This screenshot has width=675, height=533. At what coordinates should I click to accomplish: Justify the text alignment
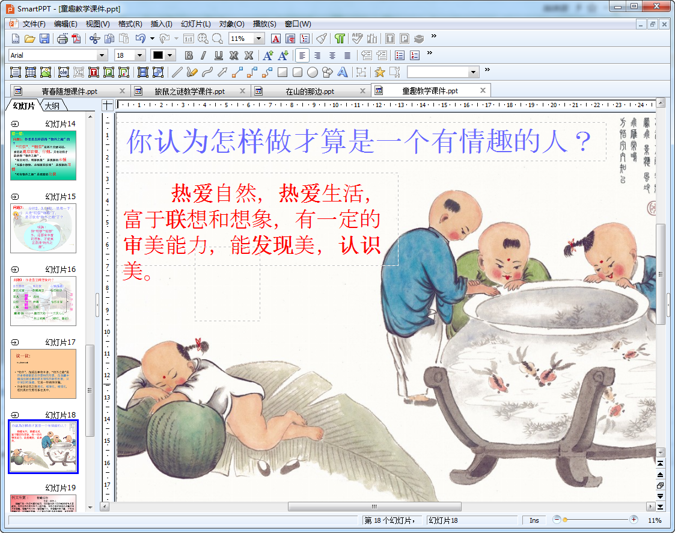pos(347,55)
